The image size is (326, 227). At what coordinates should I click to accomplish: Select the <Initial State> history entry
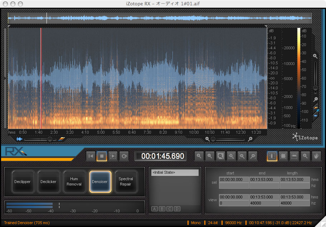pos(175,173)
